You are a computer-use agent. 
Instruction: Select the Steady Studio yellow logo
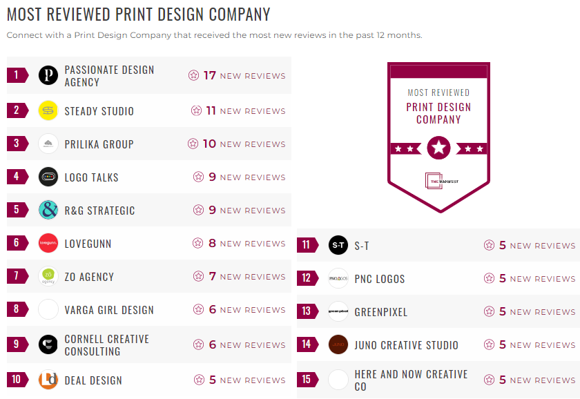click(x=47, y=110)
